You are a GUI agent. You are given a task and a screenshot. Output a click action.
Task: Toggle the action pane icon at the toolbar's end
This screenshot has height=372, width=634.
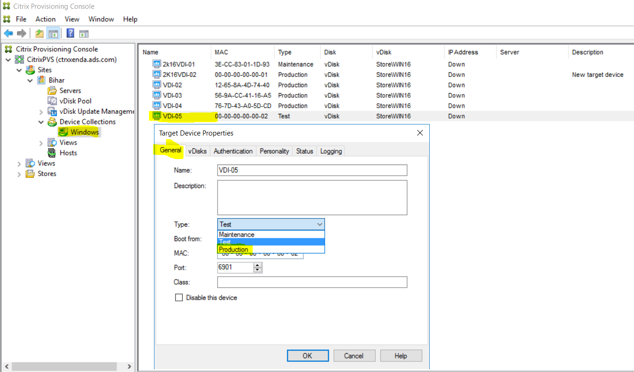point(83,33)
